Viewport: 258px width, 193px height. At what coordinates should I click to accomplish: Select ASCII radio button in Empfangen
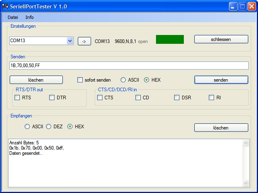click(x=27, y=127)
